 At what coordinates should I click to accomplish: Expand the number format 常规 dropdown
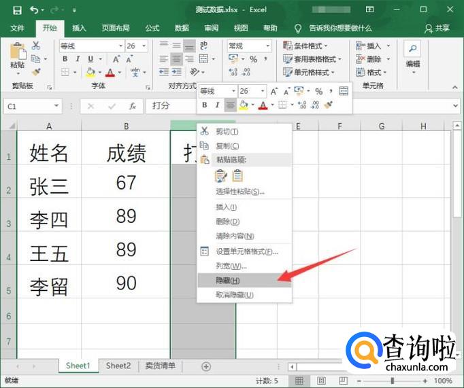click(x=267, y=46)
